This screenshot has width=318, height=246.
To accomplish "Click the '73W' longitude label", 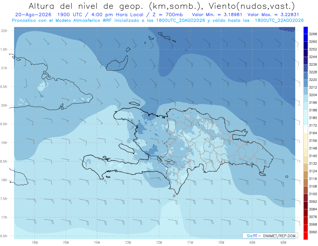I will tap(128, 243).
